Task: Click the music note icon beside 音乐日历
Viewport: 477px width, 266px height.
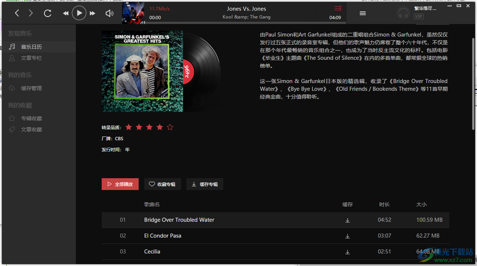Action: tap(12, 47)
